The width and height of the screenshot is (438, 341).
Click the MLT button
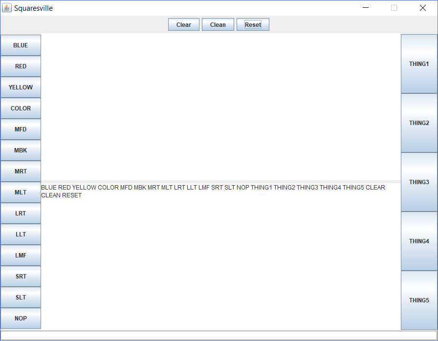tap(21, 192)
